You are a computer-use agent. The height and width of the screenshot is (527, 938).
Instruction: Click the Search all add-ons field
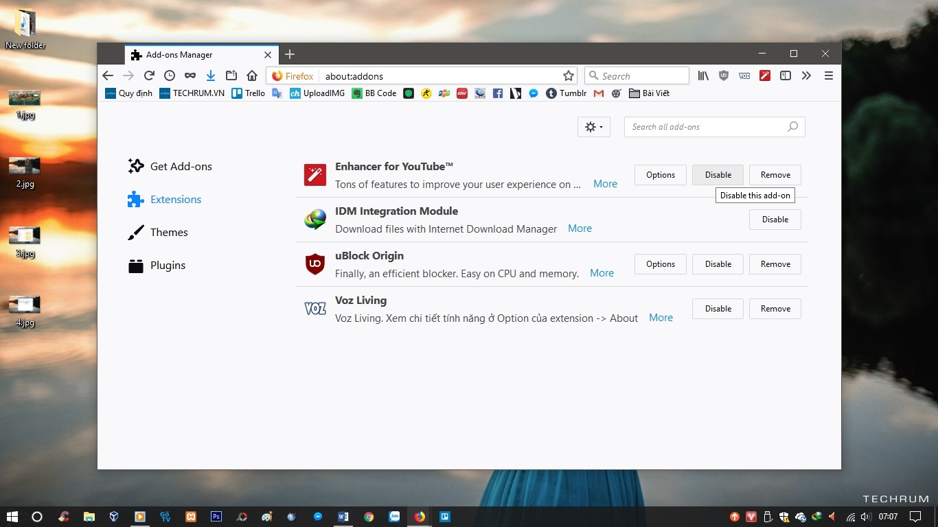point(707,127)
